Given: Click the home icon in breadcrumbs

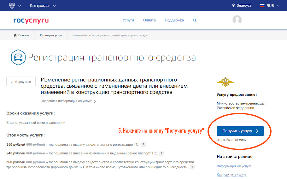Looking at the screenshot, I should tap(15, 35).
